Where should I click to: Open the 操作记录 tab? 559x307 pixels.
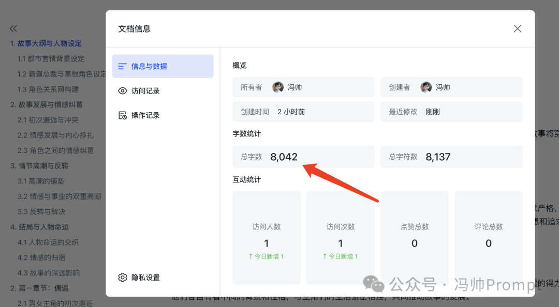point(145,115)
